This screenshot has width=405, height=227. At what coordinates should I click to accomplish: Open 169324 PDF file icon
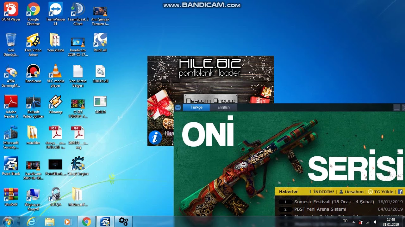78,137
